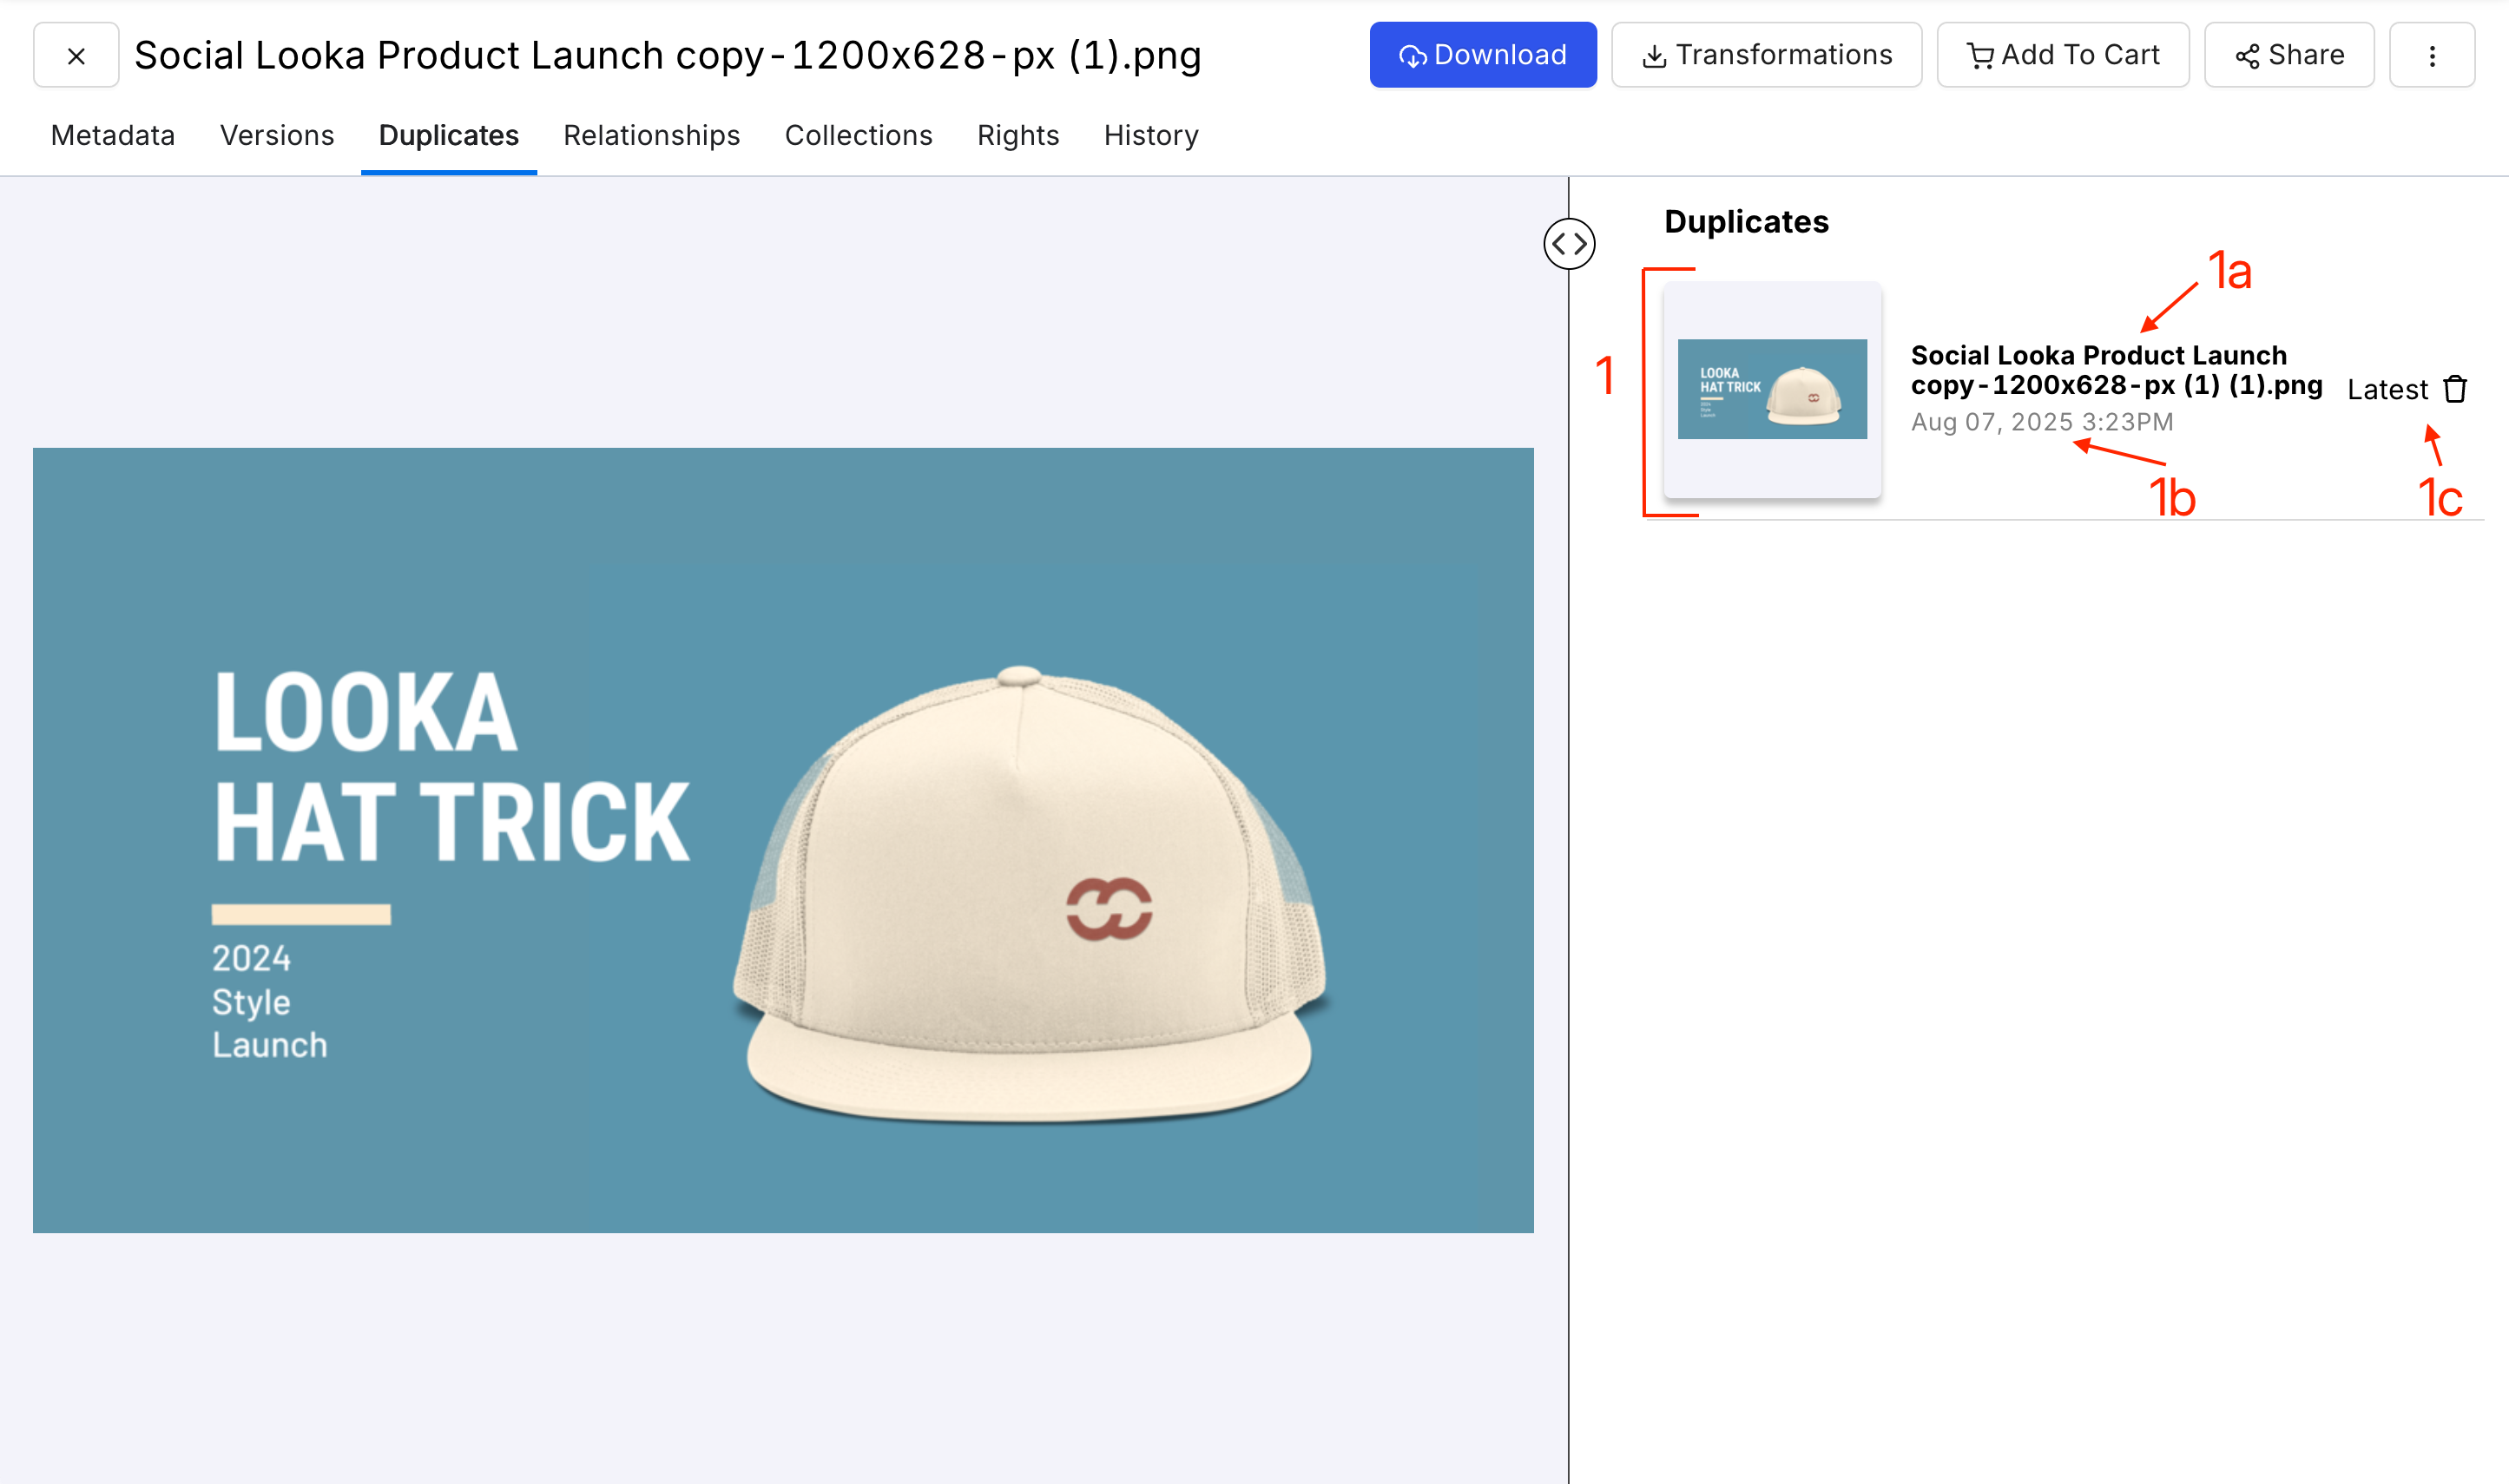Click the Latest label on duplicate
Viewport: 2509px width, 1484px height.
[x=2387, y=390]
